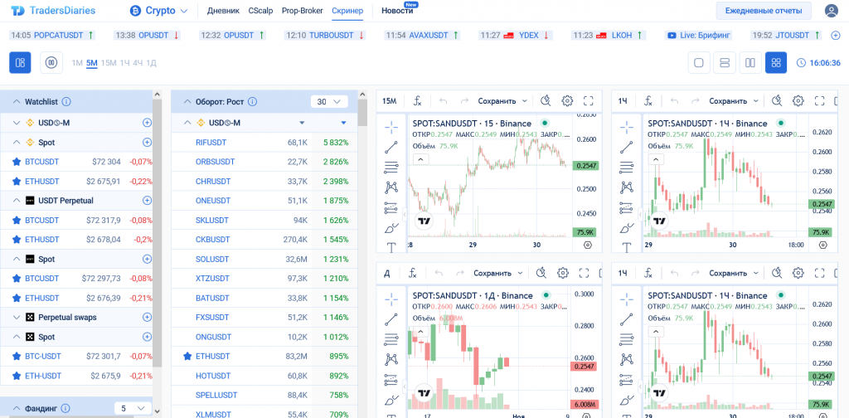Click the TradingView logo in the 15M chart

coord(425,221)
